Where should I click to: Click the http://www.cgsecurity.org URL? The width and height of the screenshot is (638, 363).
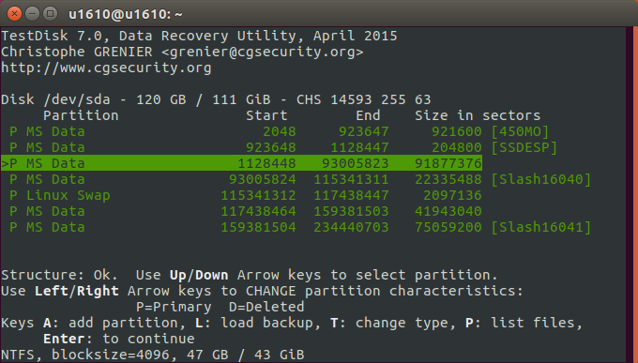point(106,68)
